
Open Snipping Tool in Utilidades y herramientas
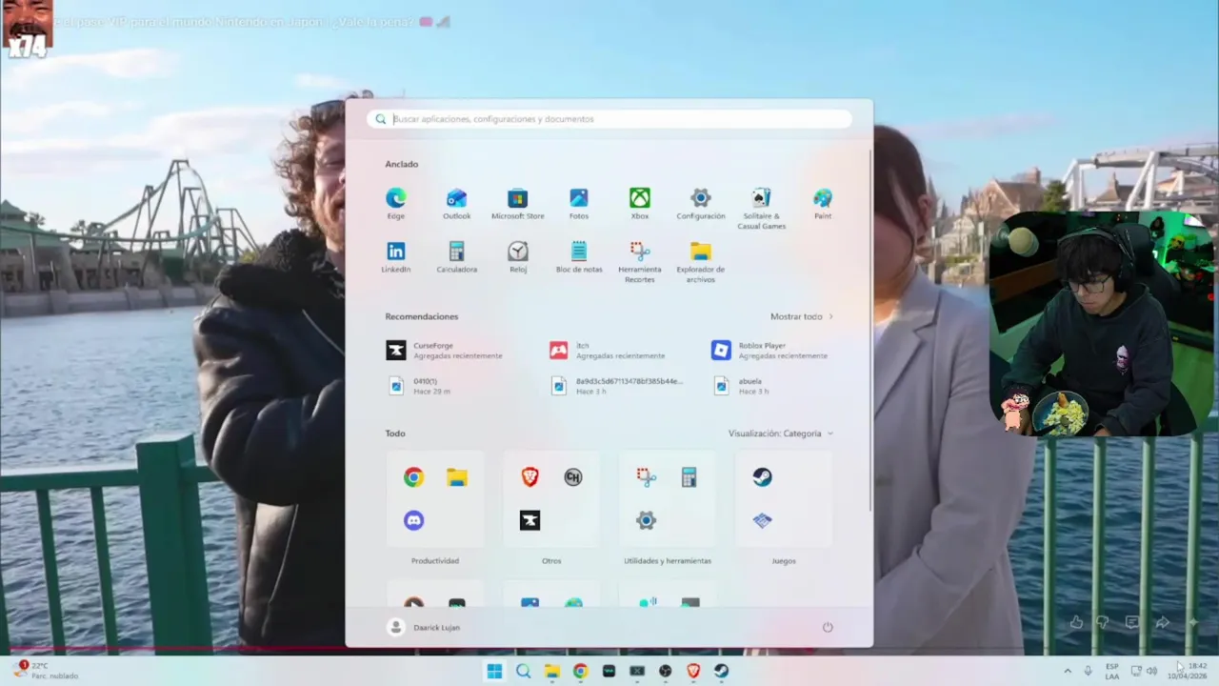(x=647, y=477)
